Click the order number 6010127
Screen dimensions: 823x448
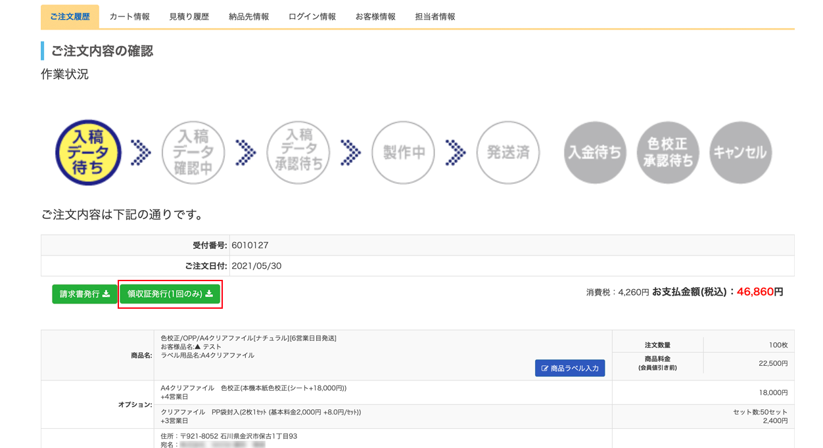tap(250, 245)
